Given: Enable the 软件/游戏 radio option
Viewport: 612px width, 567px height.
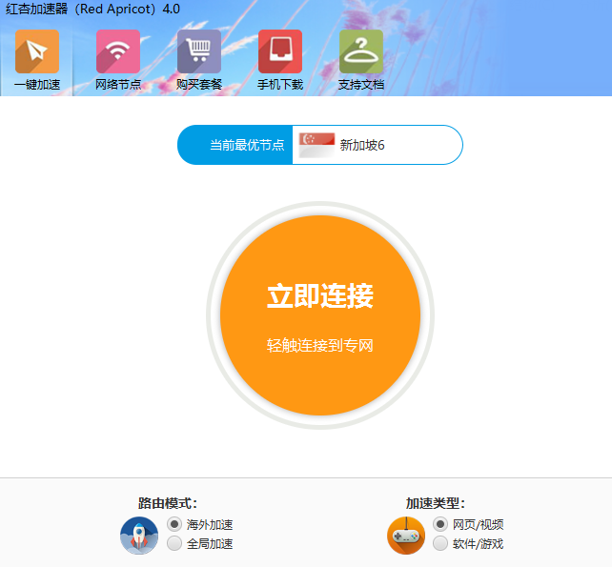Looking at the screenshot, I should 440,544.
